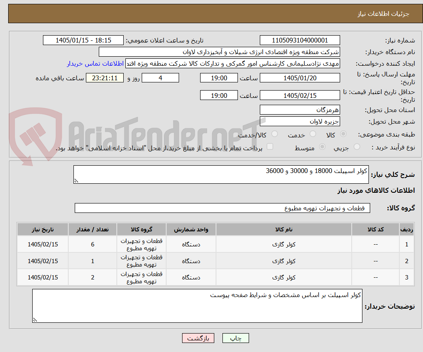Click the delivery province field هرمزگان

[300, 110]
